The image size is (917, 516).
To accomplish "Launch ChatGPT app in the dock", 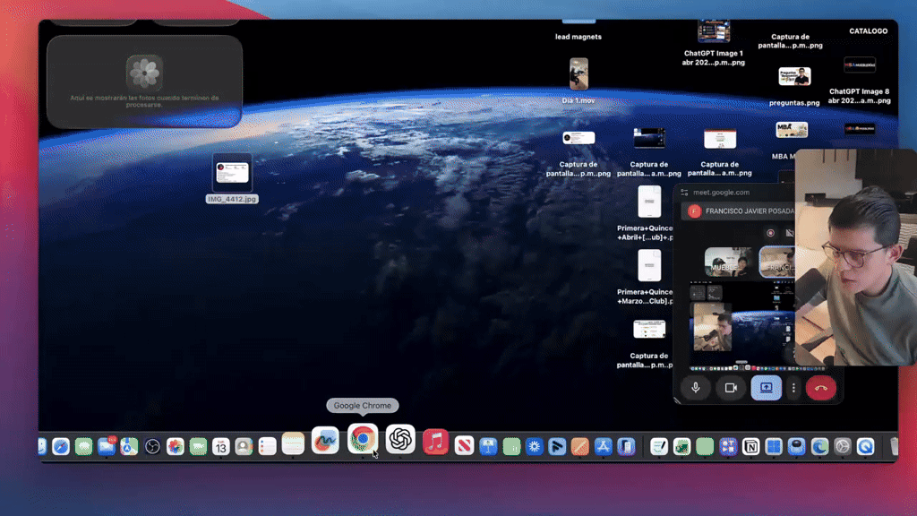I will pyautogui.click(x=400, y=439).
